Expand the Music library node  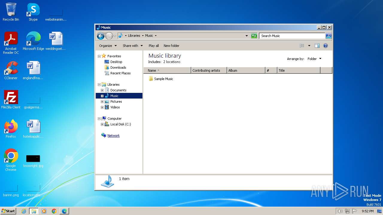(x=102, y=96)
